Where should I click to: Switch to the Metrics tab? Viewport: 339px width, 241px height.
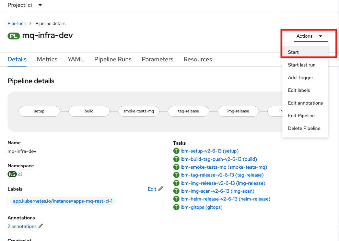[47, 59]
